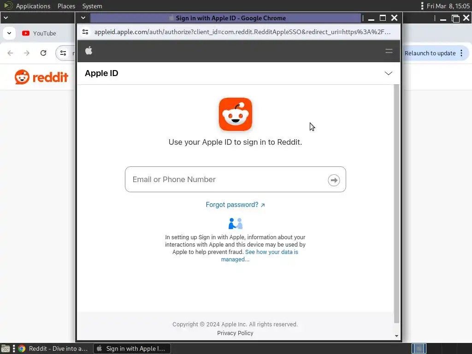Click site info icon in Apple popup address bar
The image size is (472, 354).
click(x=85, y=32)
